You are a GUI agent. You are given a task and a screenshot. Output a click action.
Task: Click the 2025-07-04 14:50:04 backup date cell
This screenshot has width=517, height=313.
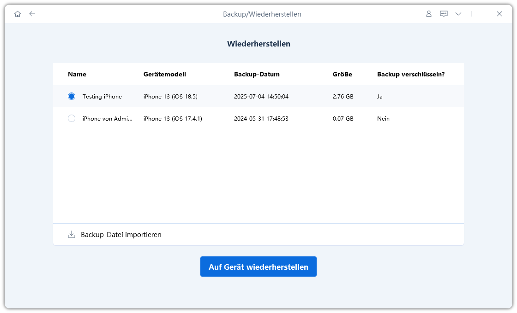click(261, 97)
